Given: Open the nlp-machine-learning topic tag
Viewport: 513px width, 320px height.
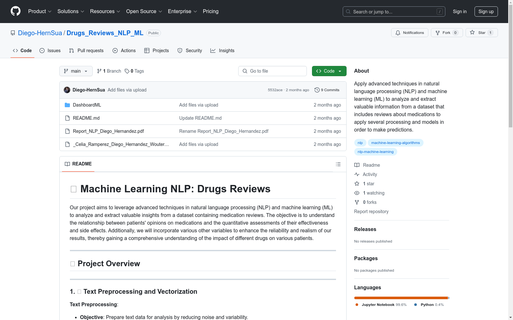Looking at the screenshot, I should (x=375, y=152).
